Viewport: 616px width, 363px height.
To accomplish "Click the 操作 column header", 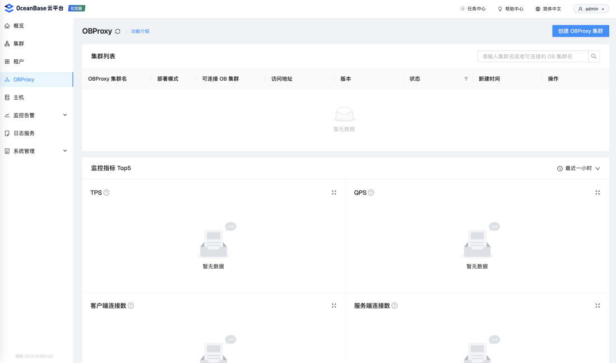I will pos(553,79).
